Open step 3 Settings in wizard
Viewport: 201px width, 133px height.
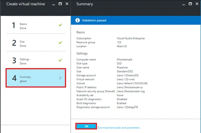point(36,60)
